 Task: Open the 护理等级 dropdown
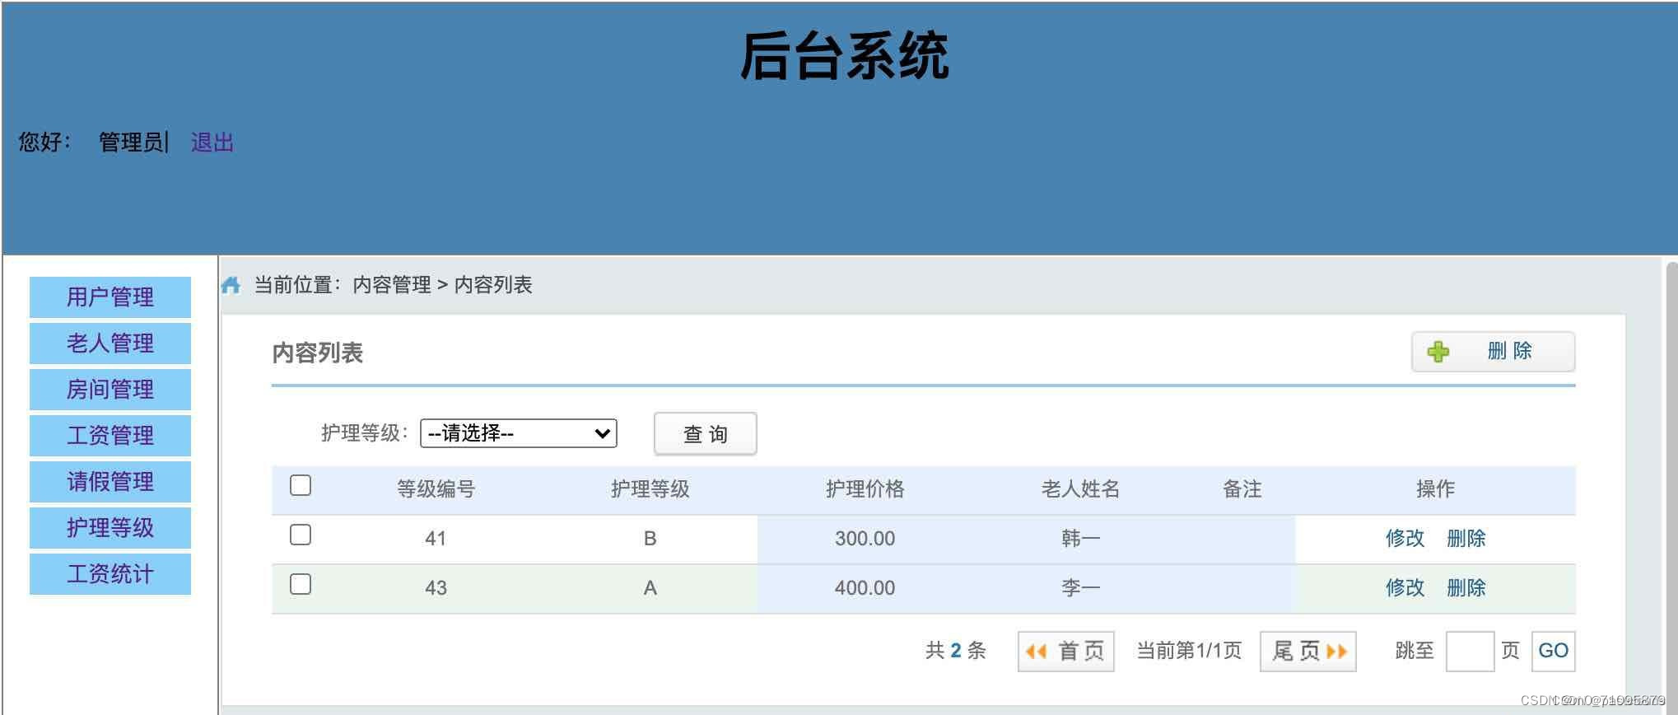point(519,433)
